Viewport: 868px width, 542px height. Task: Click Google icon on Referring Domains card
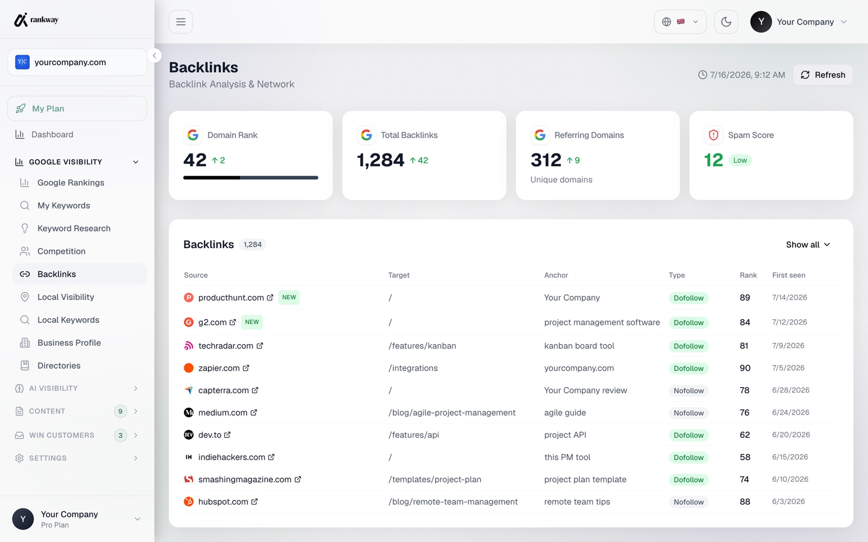[540, 135]
